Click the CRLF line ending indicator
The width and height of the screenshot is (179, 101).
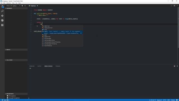coord(169,100)
